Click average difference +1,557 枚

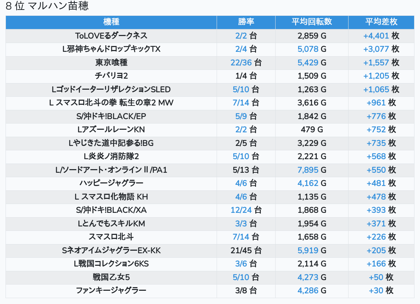(381, 62)
